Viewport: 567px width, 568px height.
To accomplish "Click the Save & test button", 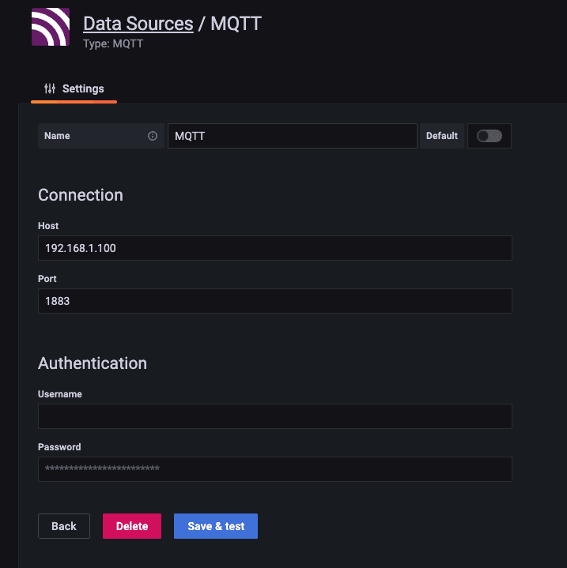I will click(216, 526).
